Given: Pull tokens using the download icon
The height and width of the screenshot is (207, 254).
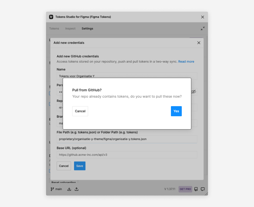Looking at the screenshot, I should pos(69,189).
